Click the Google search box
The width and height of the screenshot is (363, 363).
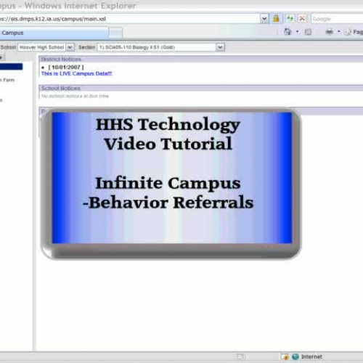click(x=337, y=19)
